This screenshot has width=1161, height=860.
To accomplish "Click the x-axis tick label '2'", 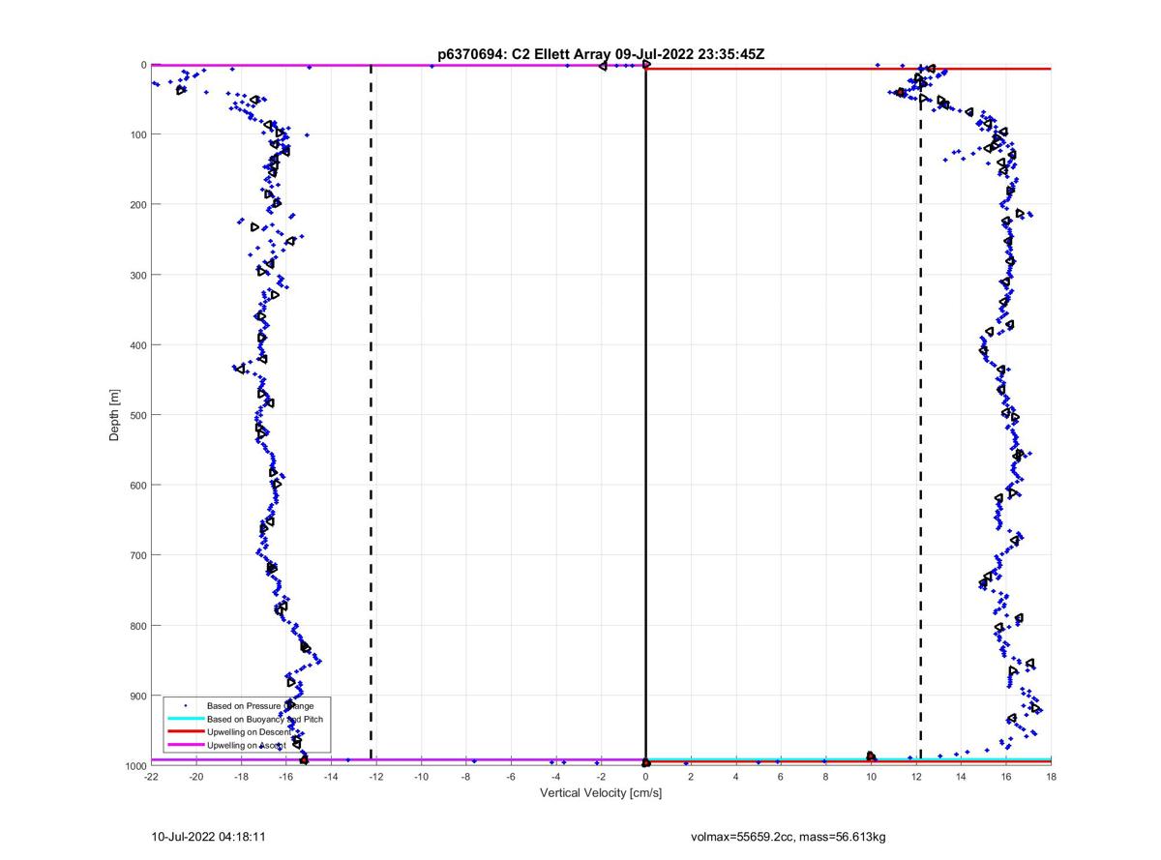I will point(691,776).
